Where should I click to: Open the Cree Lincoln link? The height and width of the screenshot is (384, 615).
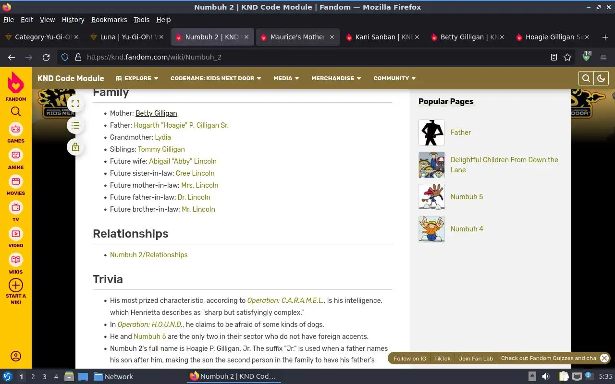point(195,173)
